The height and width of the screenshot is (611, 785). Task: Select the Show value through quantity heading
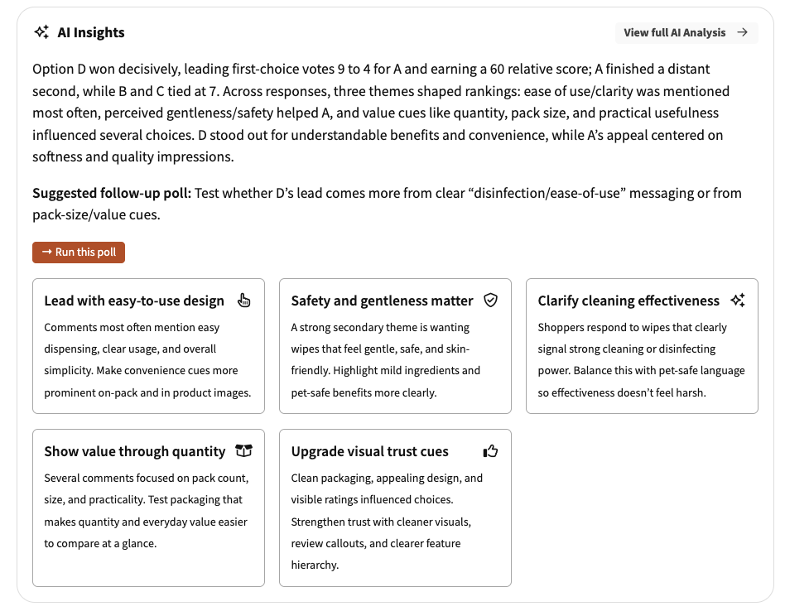point(135,451)
